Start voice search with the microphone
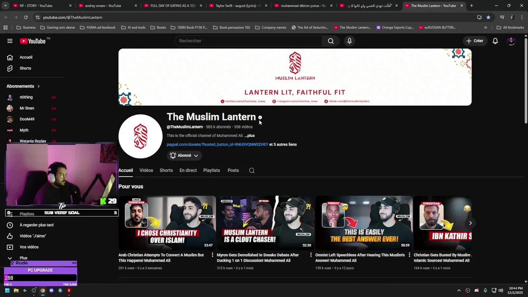 pos(349,41)
